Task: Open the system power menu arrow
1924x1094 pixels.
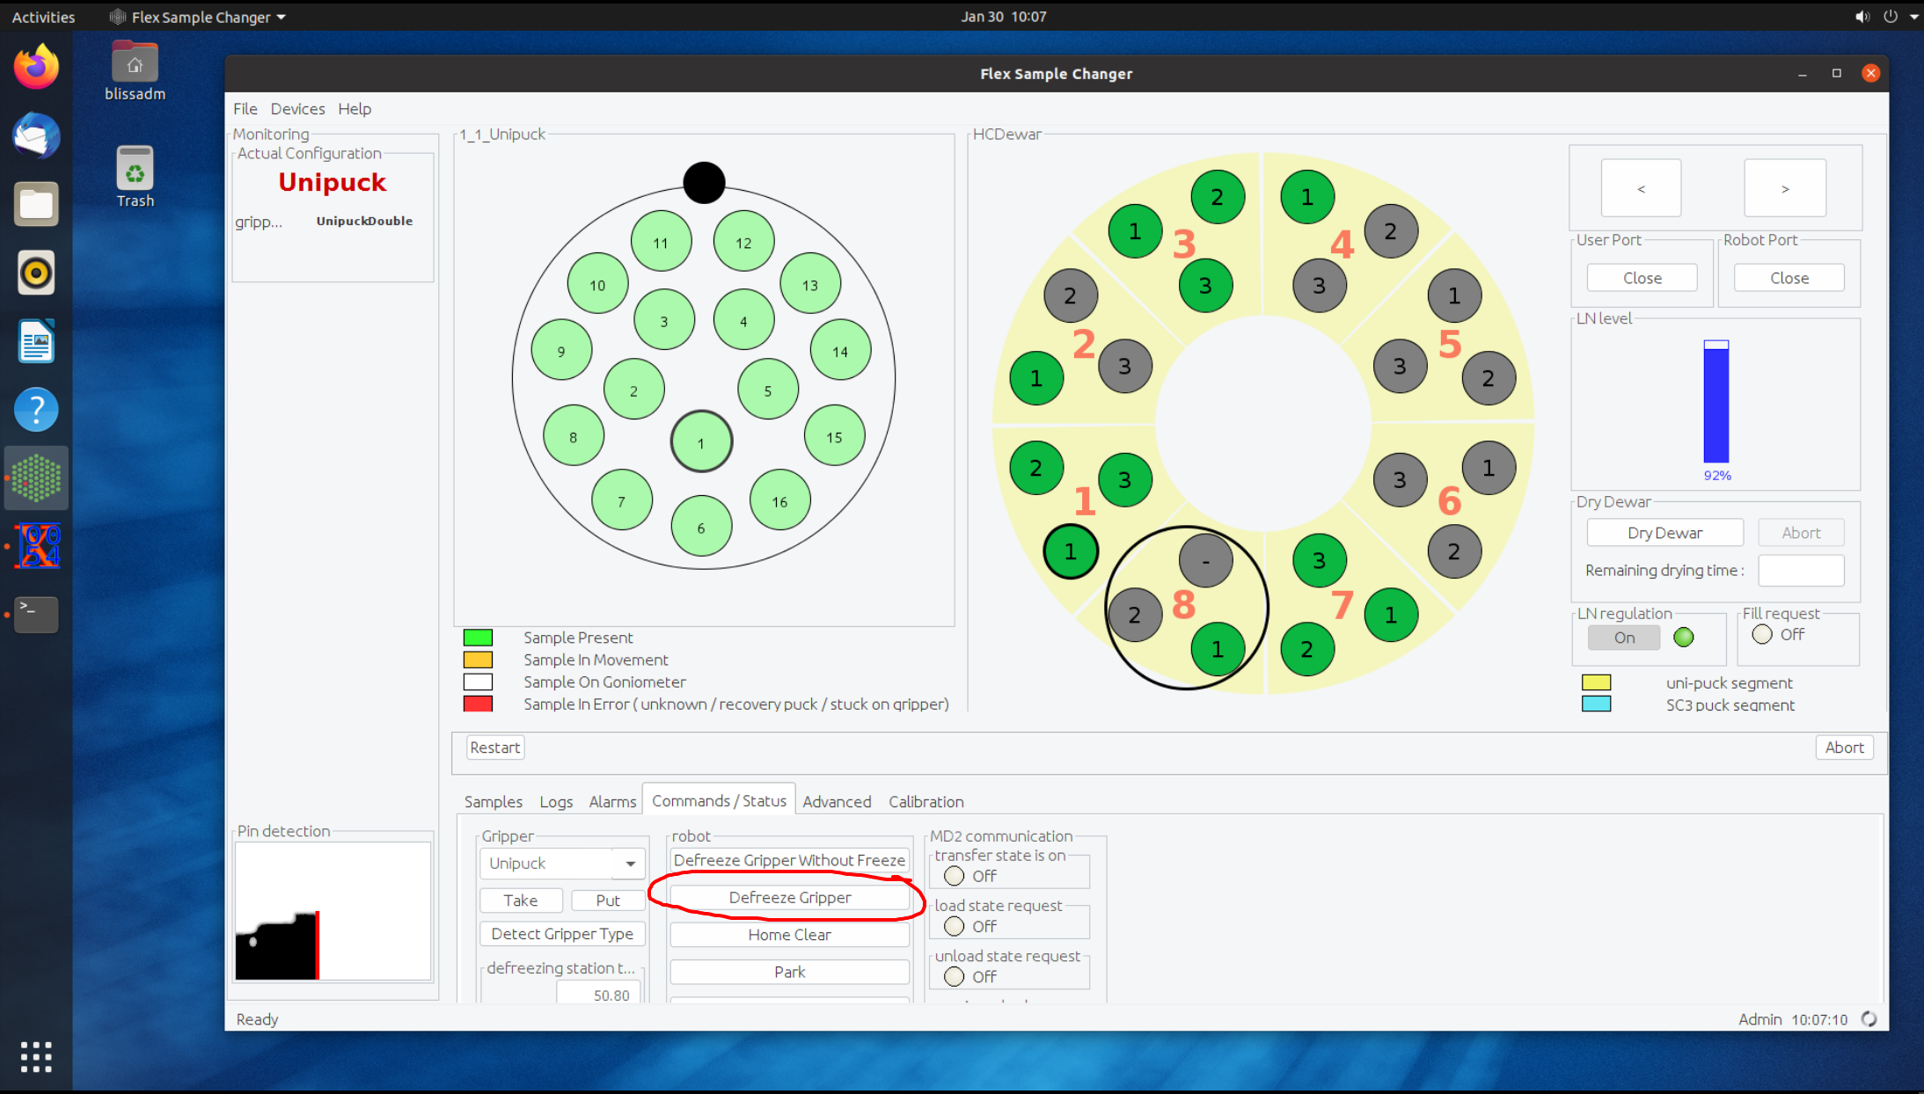Action: pos(1913,17)
